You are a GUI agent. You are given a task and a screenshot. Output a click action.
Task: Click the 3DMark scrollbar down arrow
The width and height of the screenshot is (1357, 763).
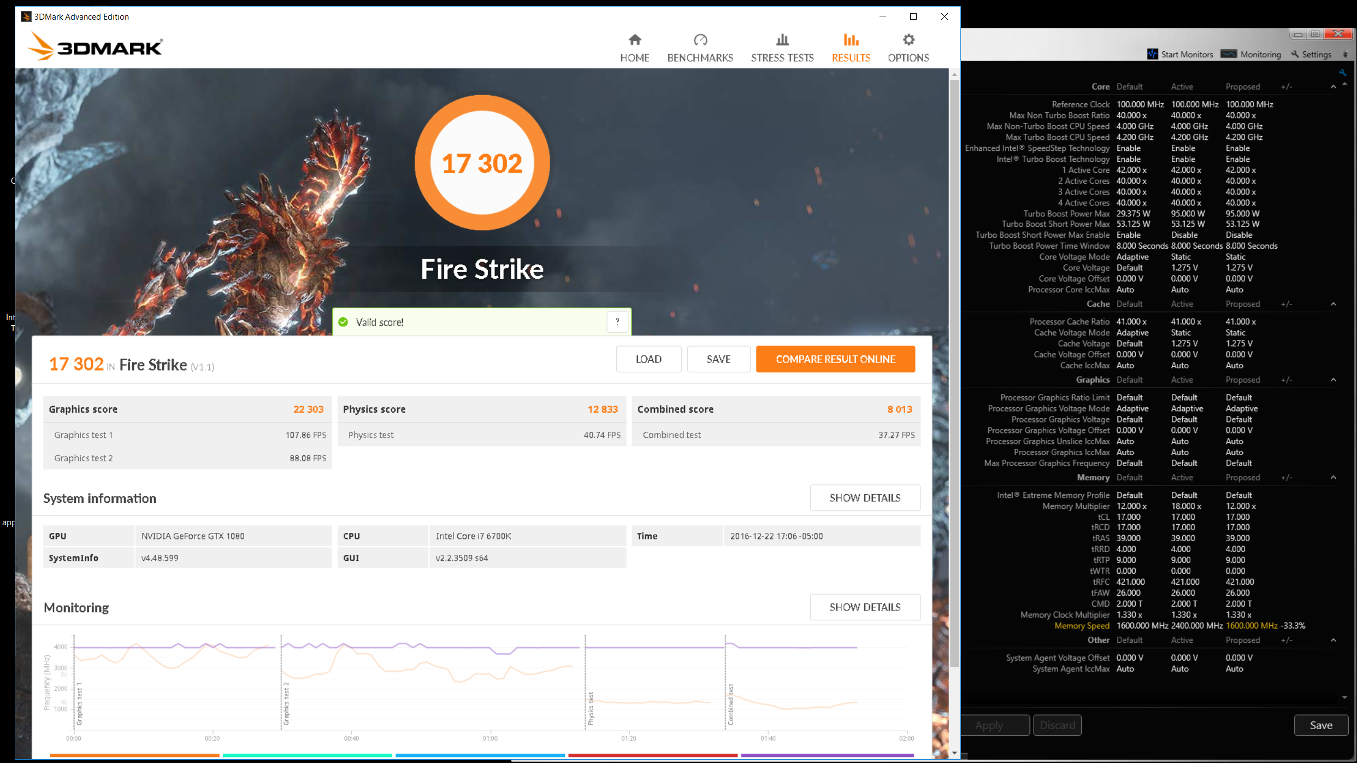pyautogui.click(x=954, y=753)
